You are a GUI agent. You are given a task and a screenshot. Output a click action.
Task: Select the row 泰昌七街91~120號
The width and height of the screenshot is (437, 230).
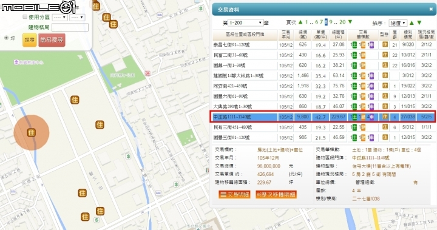tap(324, 45)
